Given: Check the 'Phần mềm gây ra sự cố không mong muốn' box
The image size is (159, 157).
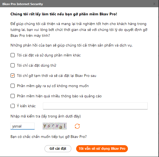Looking at the screenshot, I should 13,86.
